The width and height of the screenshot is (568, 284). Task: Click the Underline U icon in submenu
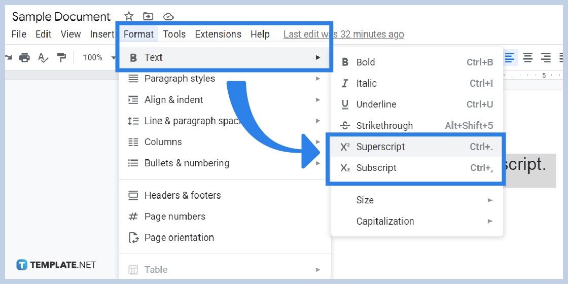tap(345, 104)
